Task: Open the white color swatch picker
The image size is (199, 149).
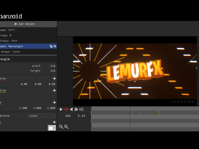Action: point(52,128)
